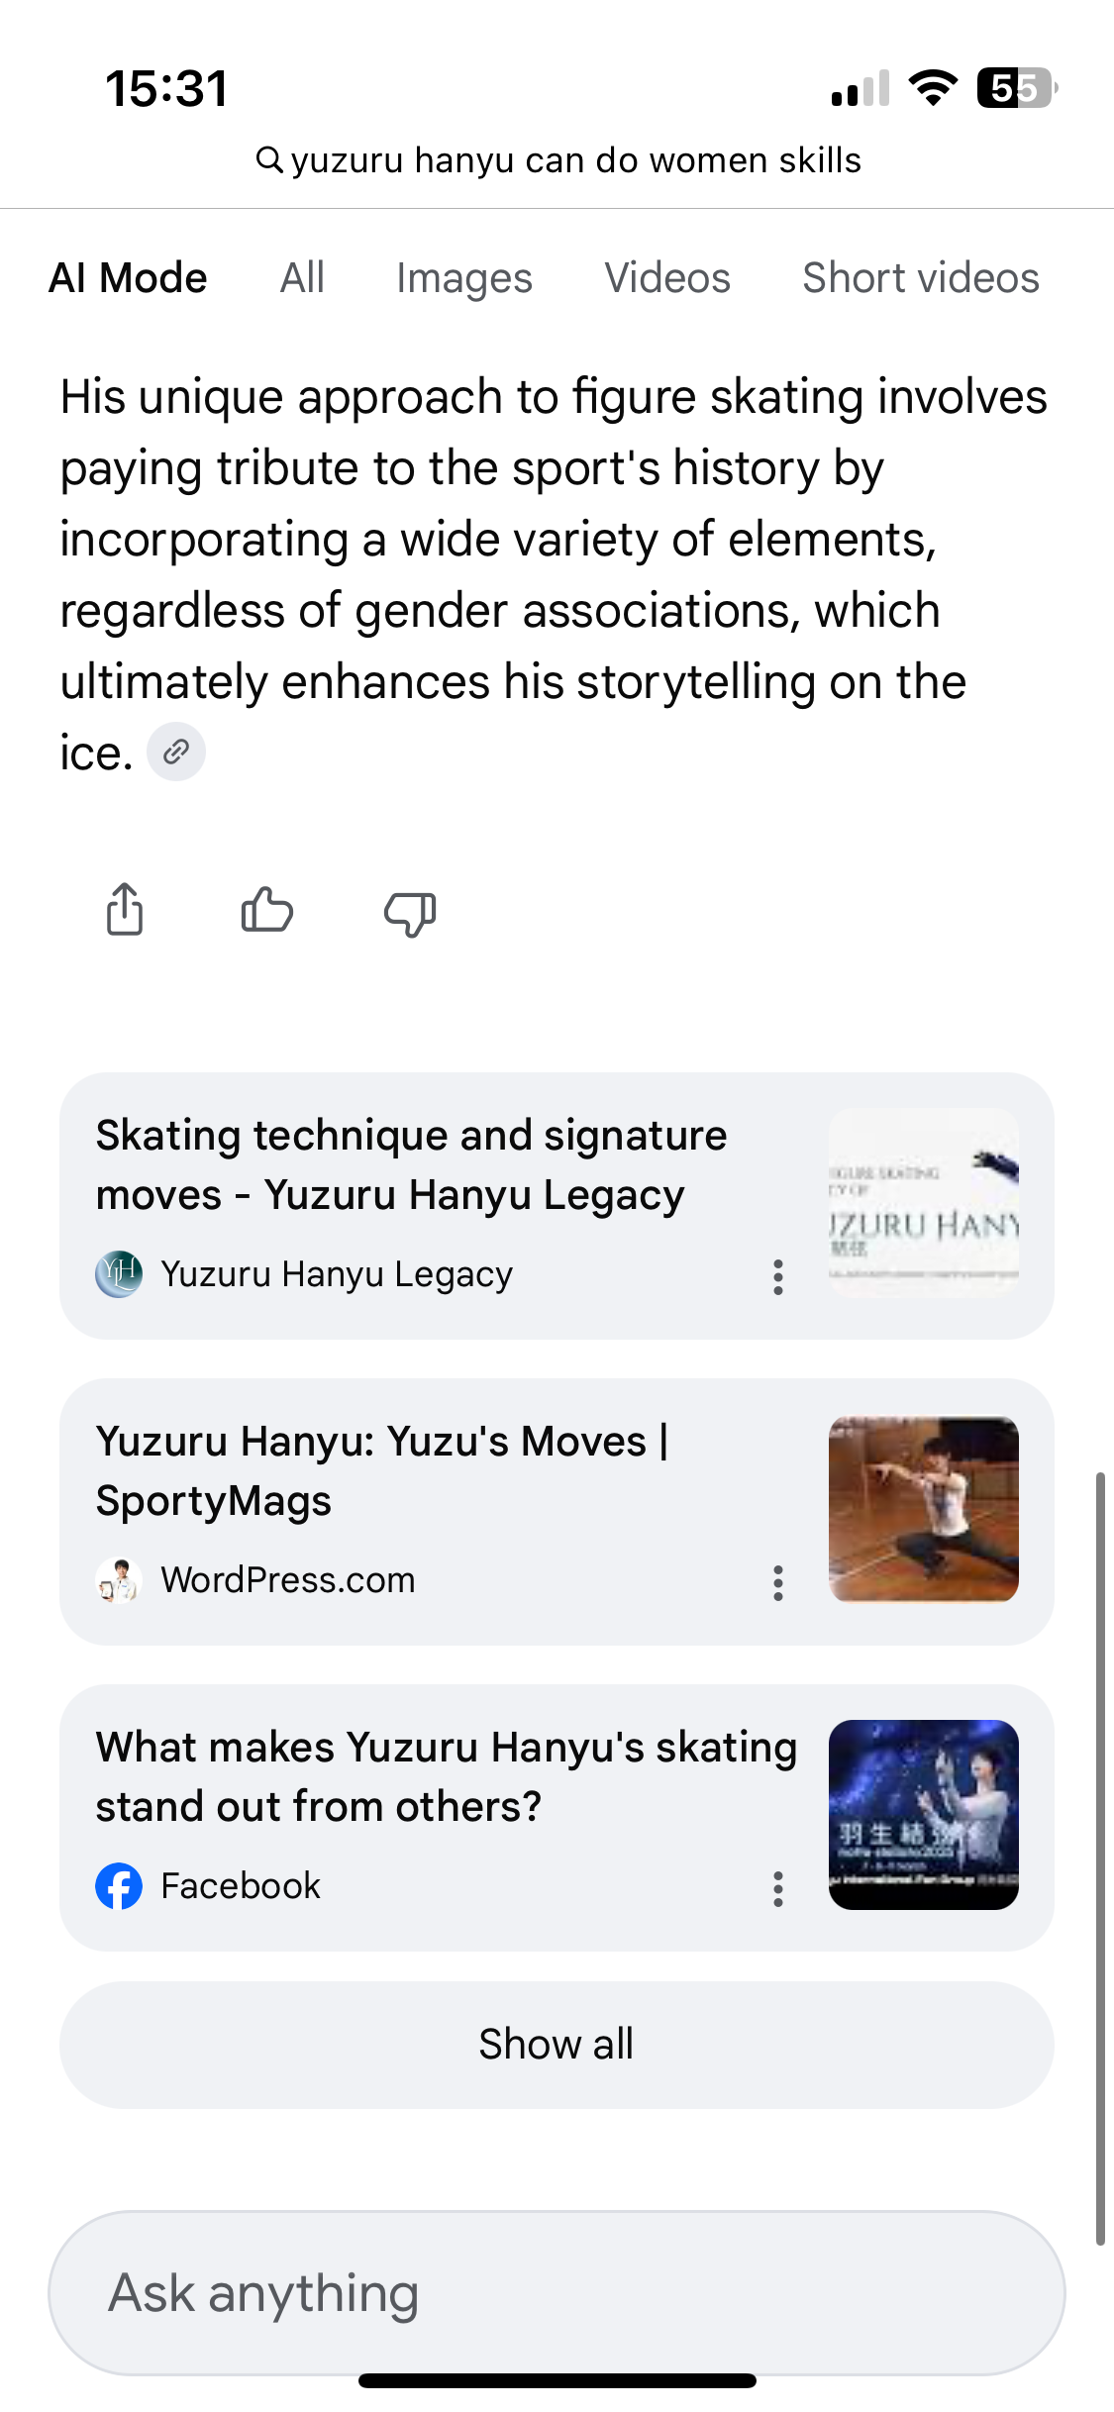1114x2412 pixels.
Task: Select the AI Mode tab
Action: tap(129, 278)
